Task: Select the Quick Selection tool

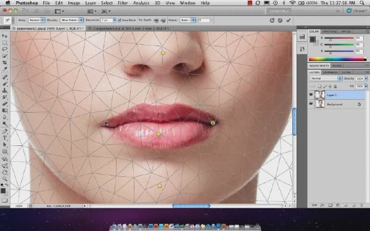Action: 5,56
